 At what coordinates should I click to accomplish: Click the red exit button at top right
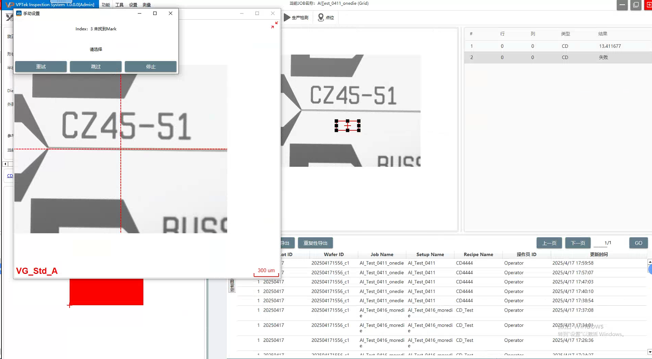point(649,5)
